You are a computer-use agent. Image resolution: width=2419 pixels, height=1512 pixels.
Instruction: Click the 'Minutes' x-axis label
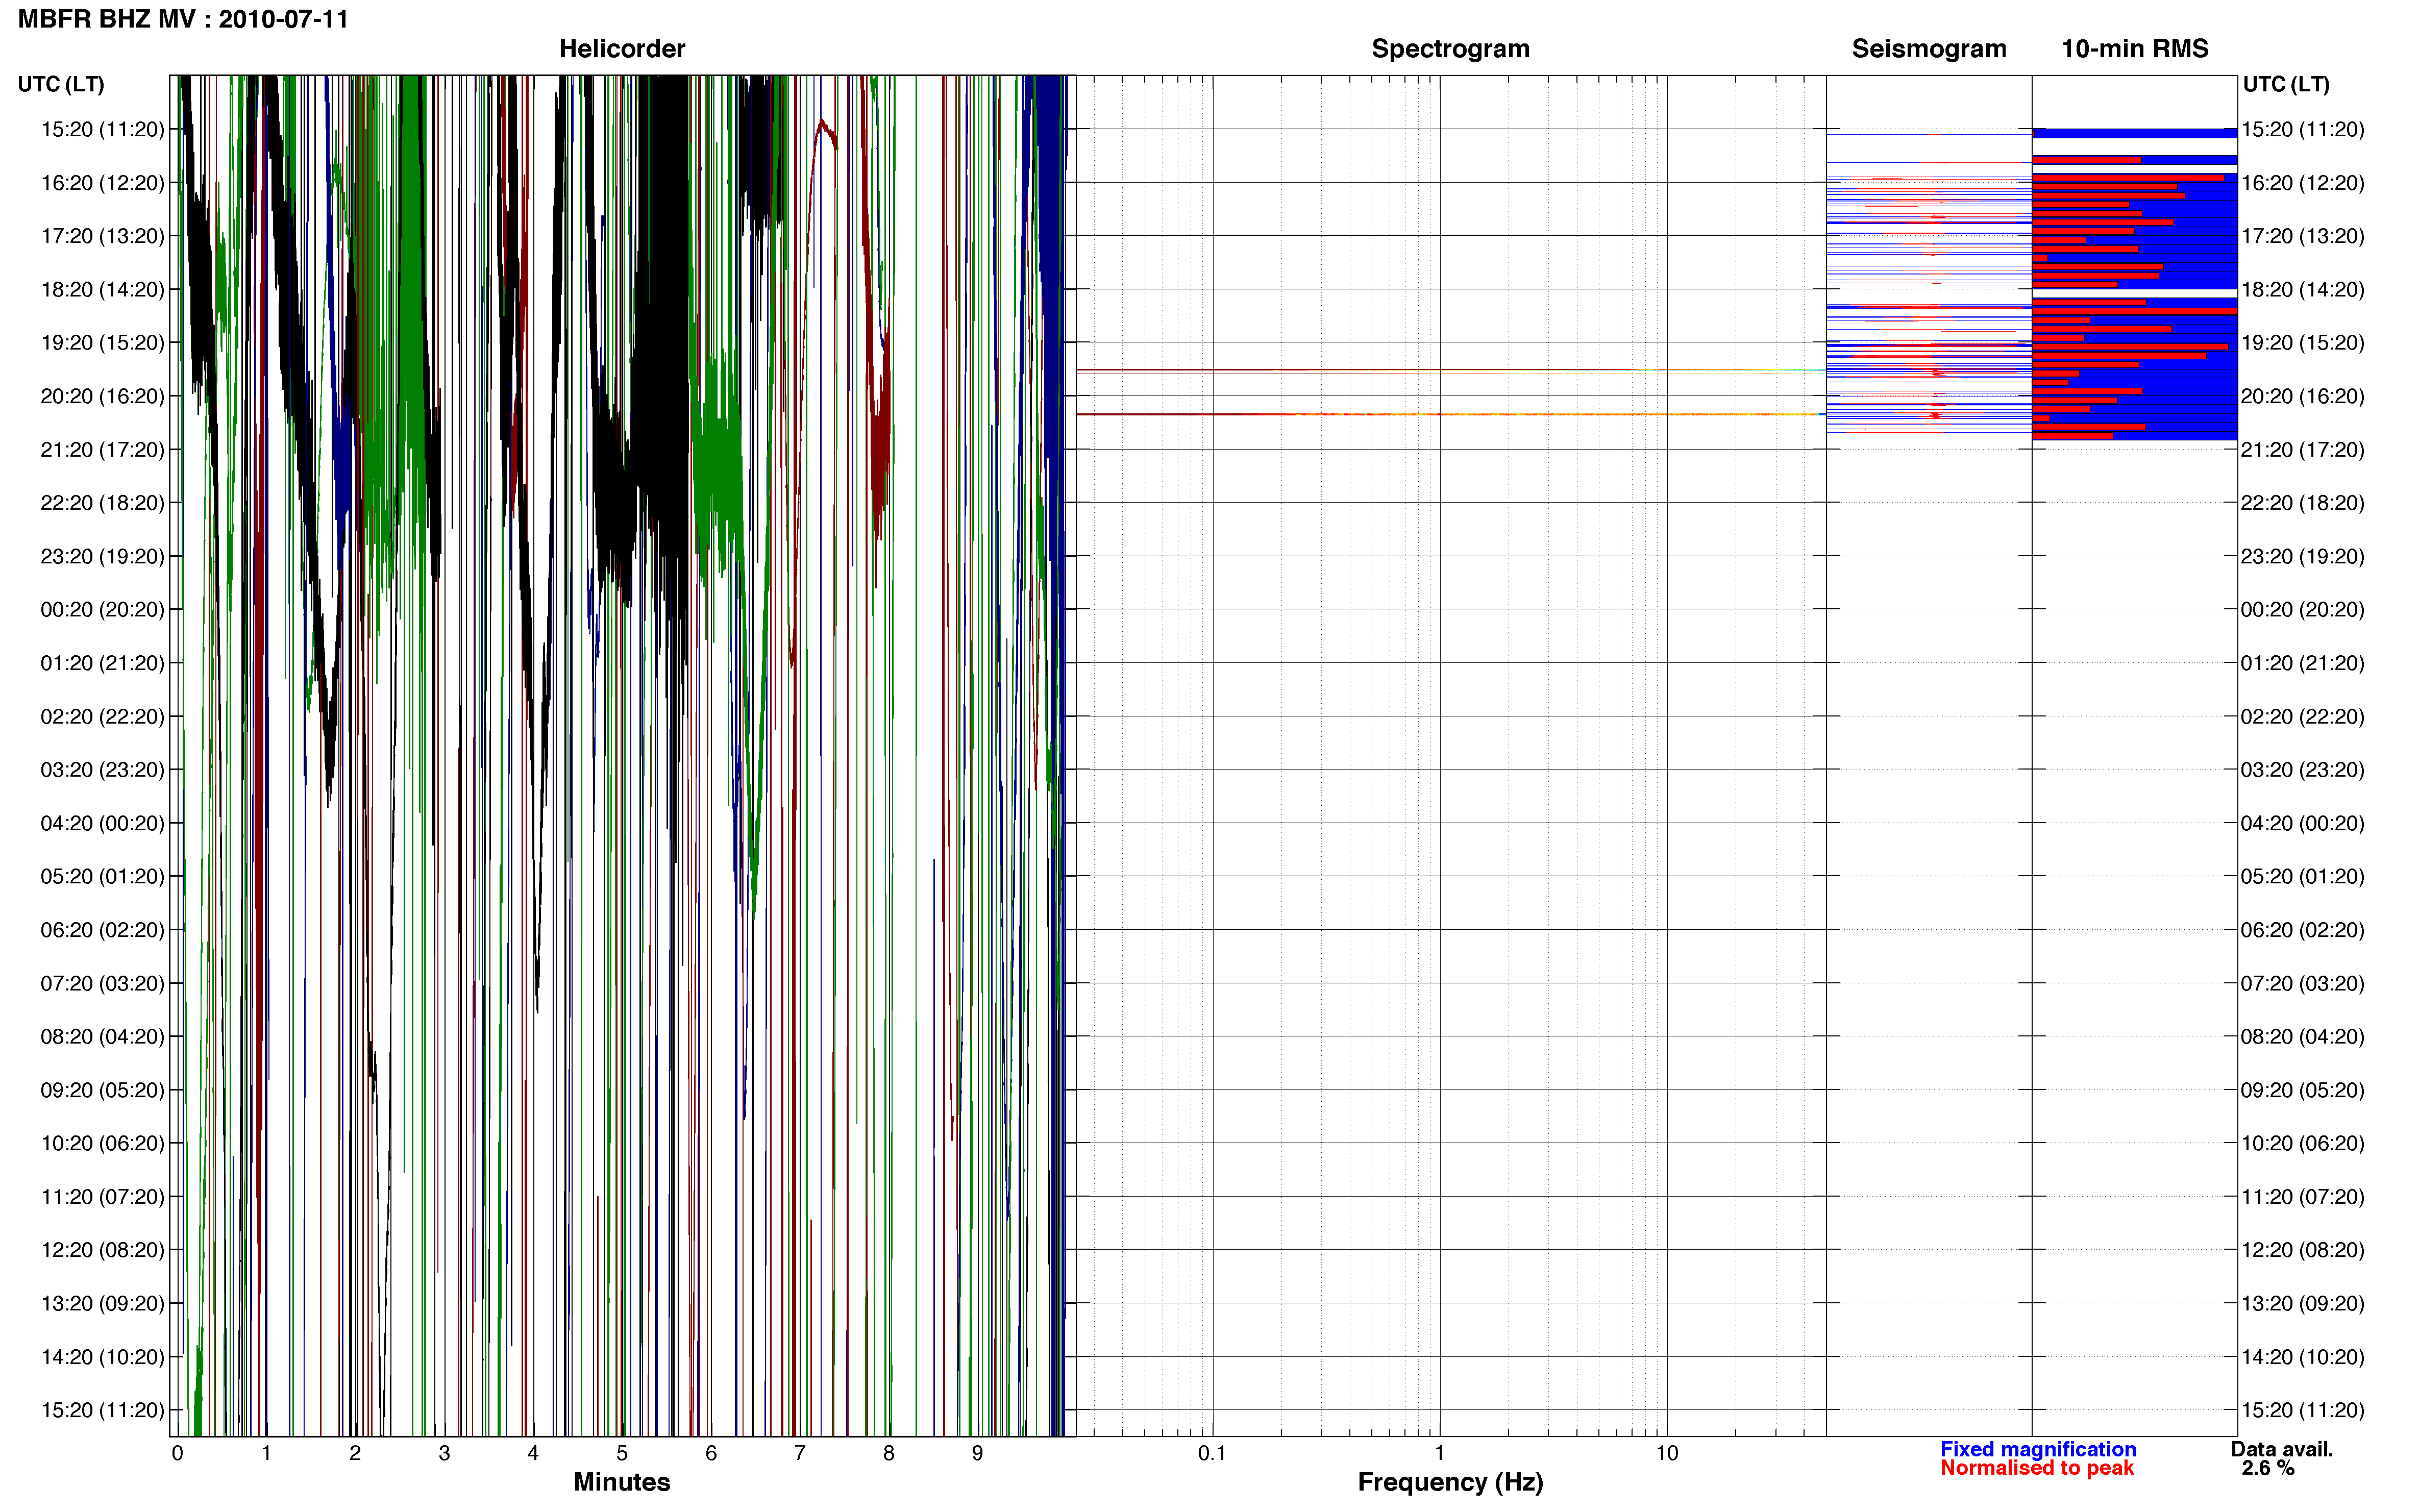621,1482
